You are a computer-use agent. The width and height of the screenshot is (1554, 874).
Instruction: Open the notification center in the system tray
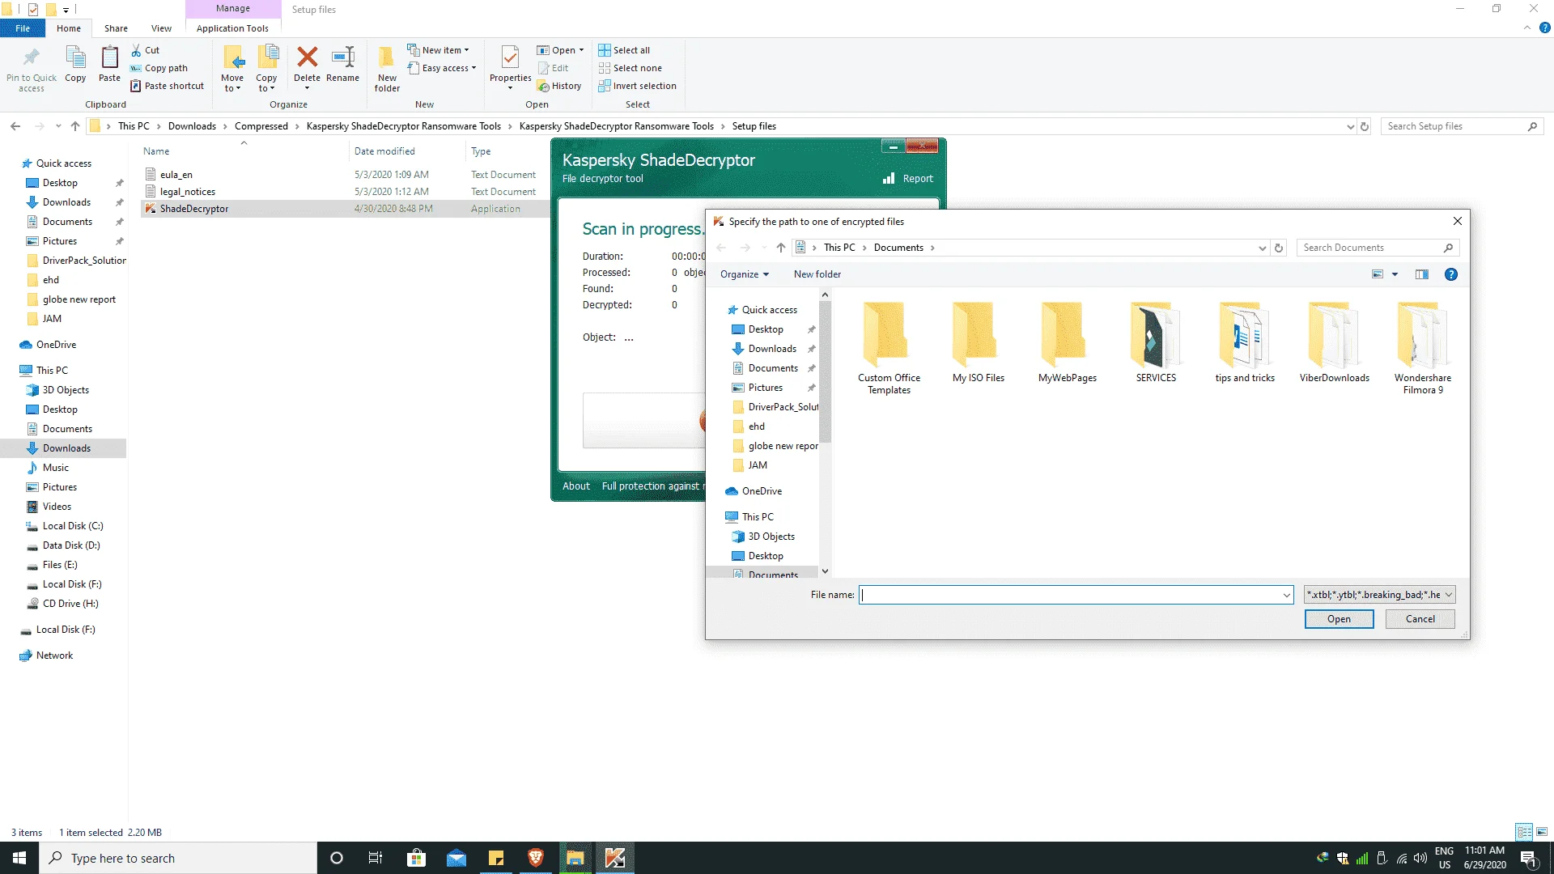(1528, 858)
